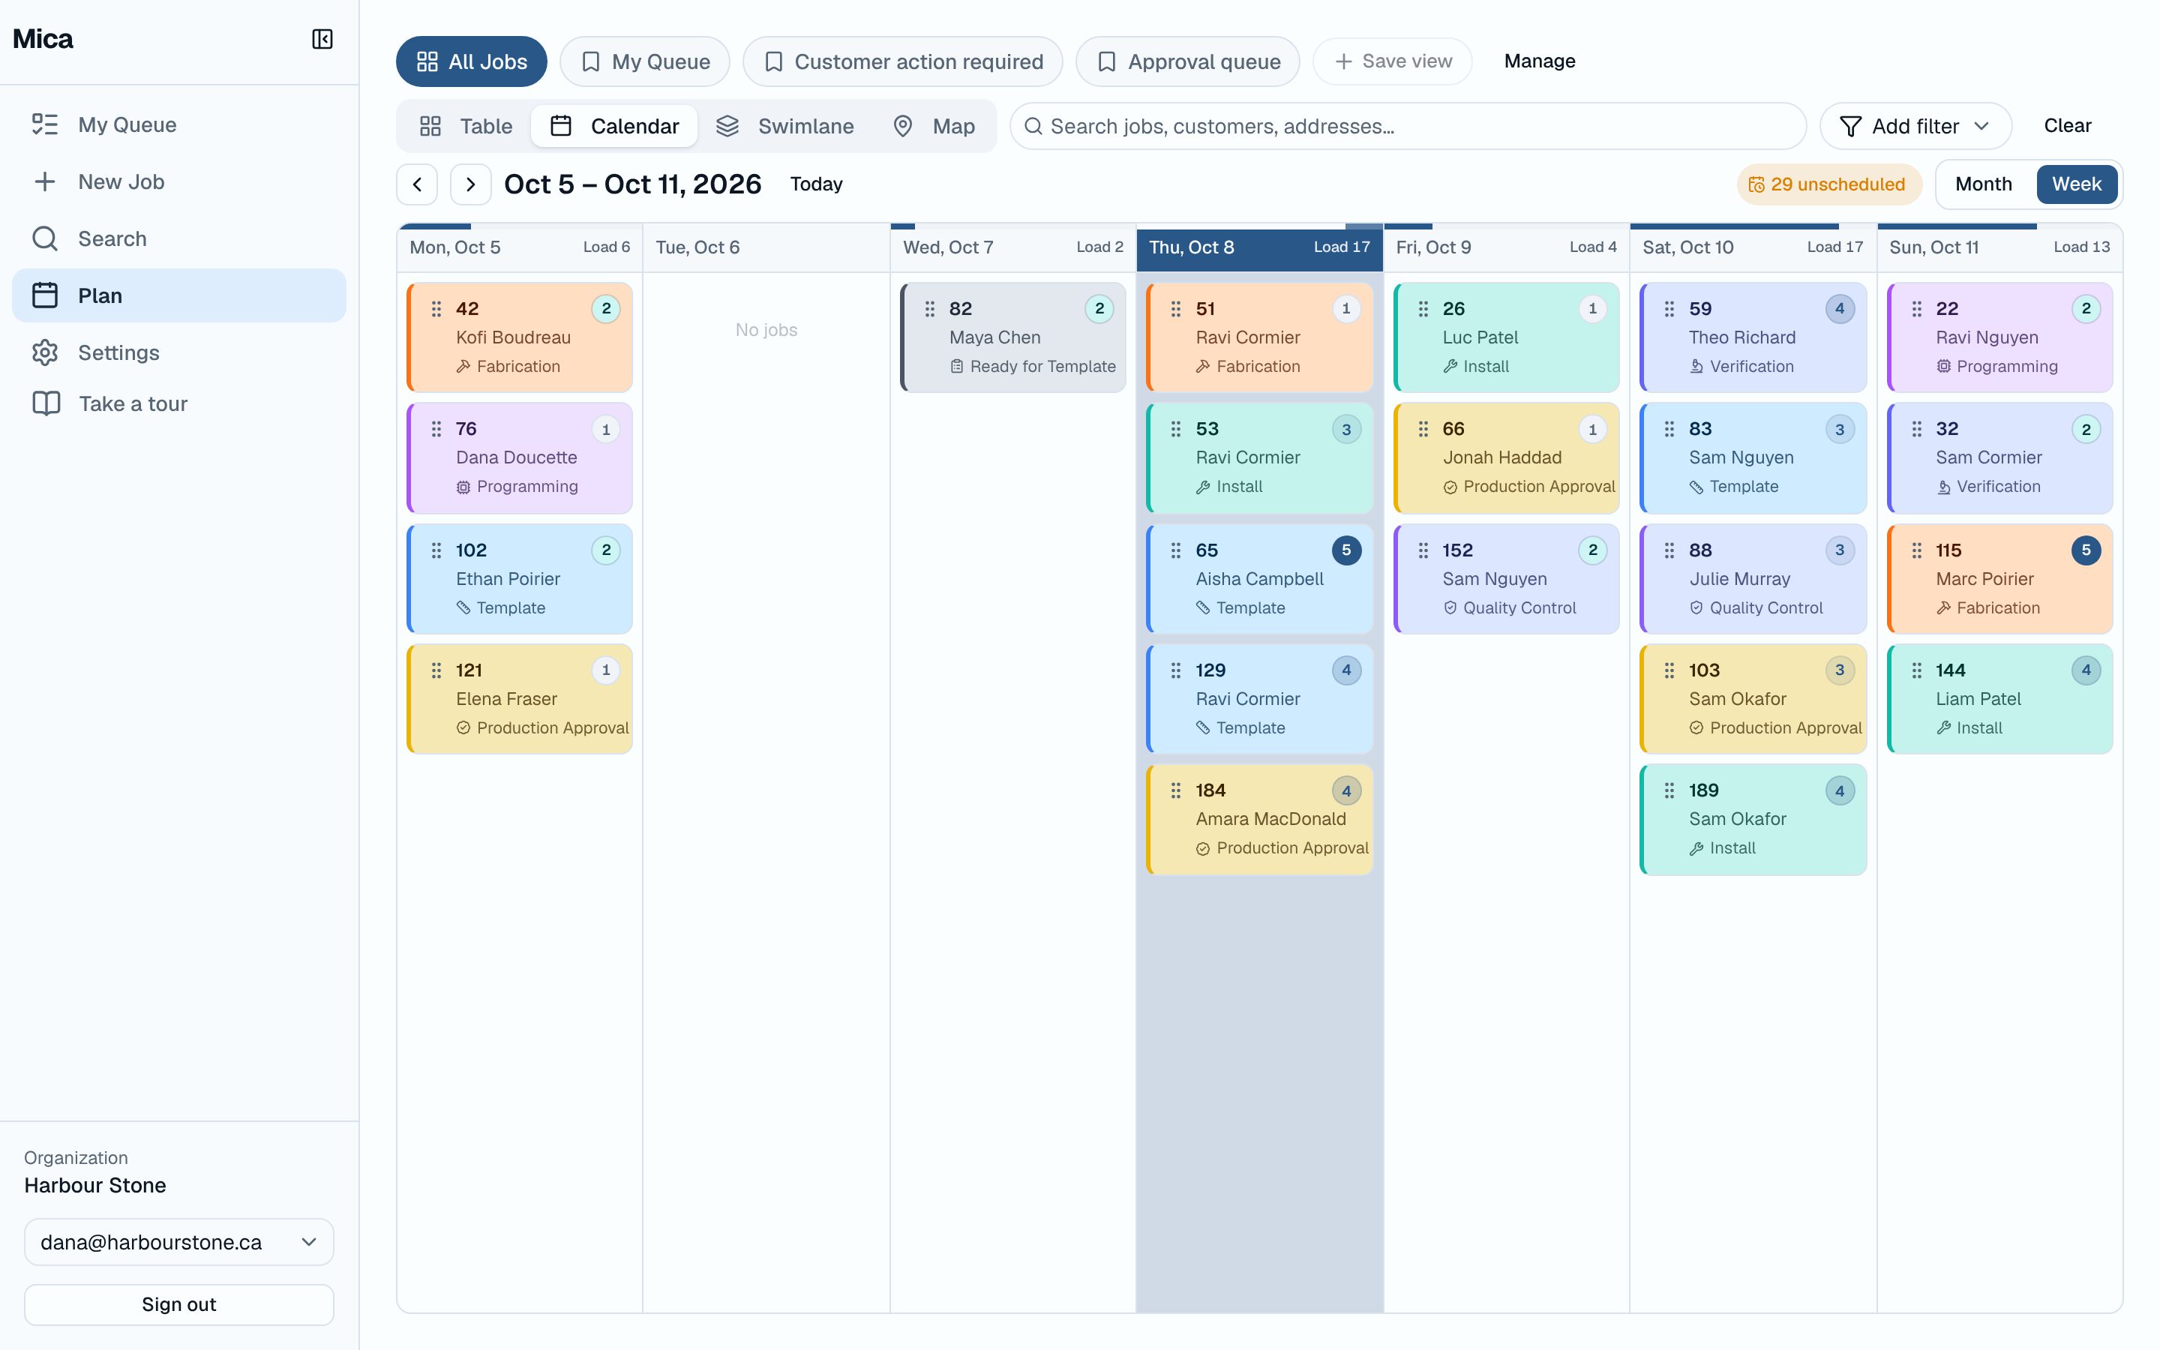Screen dimensions: 2160x1350
Task: Open New Job in sidebar
Action: 179,182
